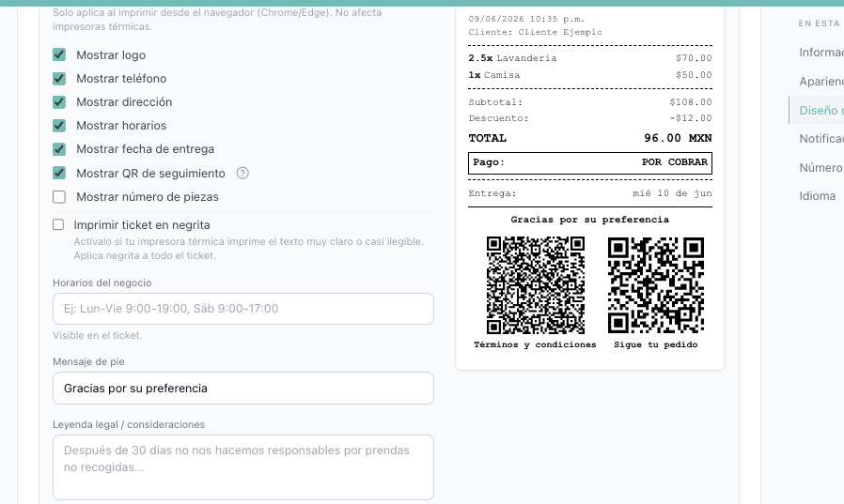Navigate to the Número sidebar item
This screenshot has height=504, width=844.
(821, 168)
